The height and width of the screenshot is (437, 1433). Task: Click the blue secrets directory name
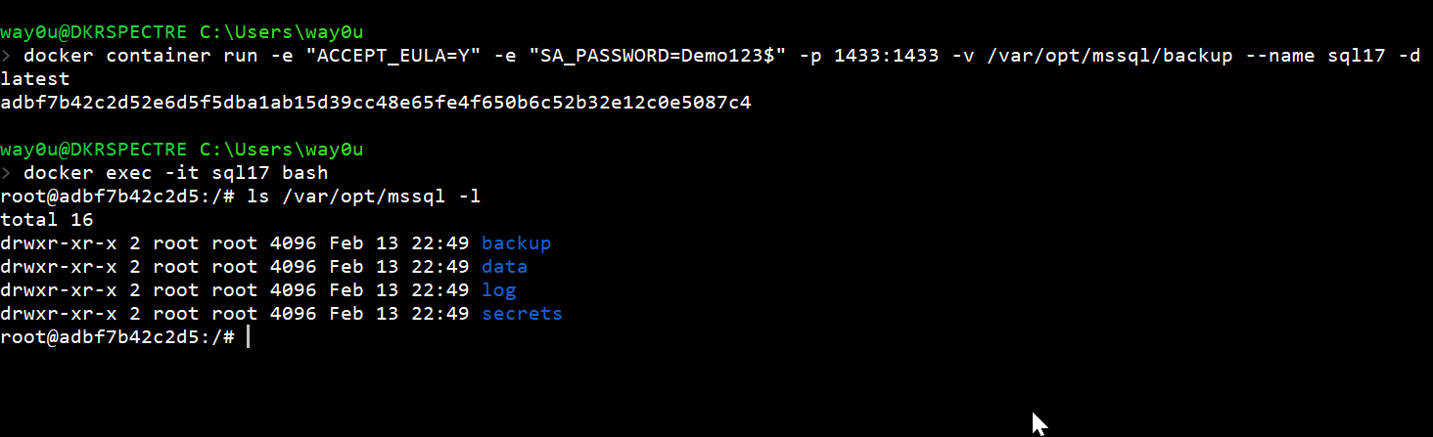[522, 314]
